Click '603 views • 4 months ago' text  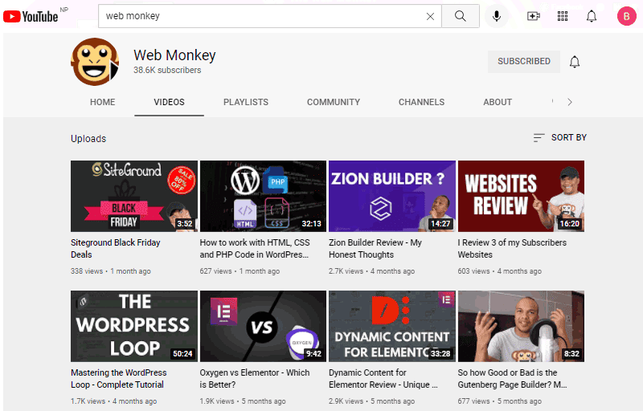tap(499, 271)
